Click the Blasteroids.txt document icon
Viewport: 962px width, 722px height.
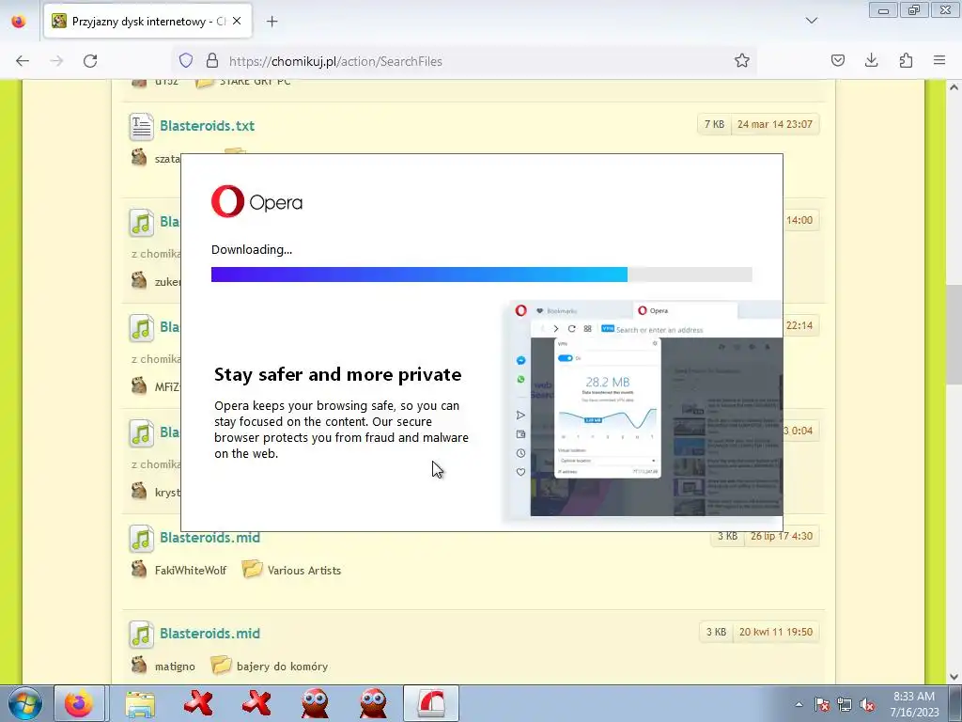(x=141, y=127)
